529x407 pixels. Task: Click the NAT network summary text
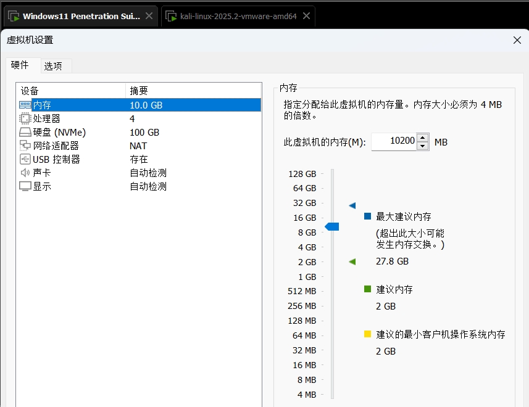(x=138, y=146)
